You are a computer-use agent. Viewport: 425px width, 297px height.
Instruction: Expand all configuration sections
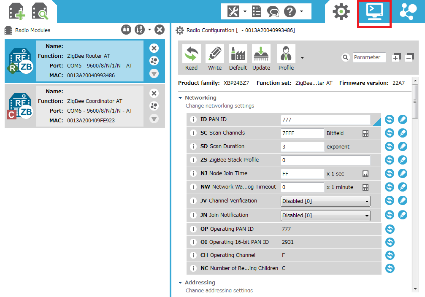pyautogui.click(x=396, y=57)
